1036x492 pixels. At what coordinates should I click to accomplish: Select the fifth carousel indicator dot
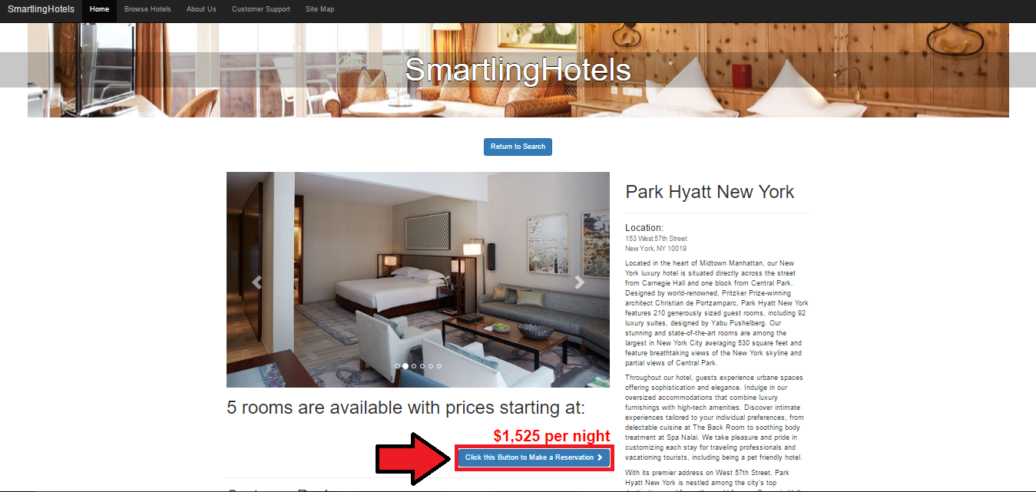click(431, 366)
